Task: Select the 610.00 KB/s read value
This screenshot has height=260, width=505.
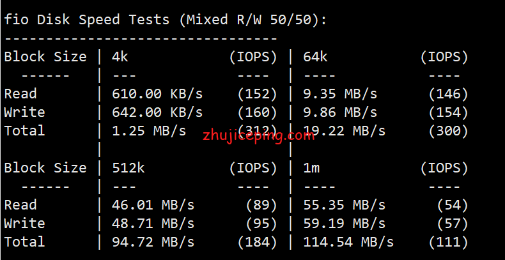Action: [x=157, y=94]
